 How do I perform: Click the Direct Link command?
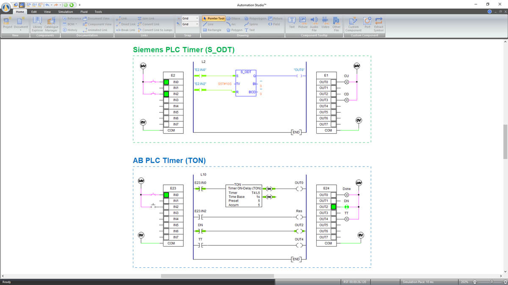[126, 24]
